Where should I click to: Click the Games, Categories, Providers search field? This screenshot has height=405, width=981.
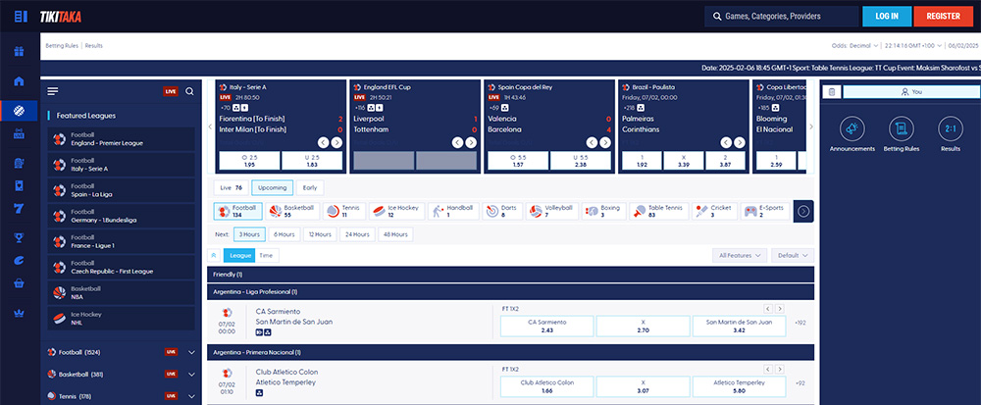click(780, 17)
